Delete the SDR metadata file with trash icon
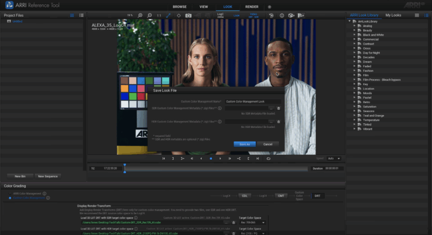Image resolution: width=432 pixels, height=235 pixels. click(278, 108)
